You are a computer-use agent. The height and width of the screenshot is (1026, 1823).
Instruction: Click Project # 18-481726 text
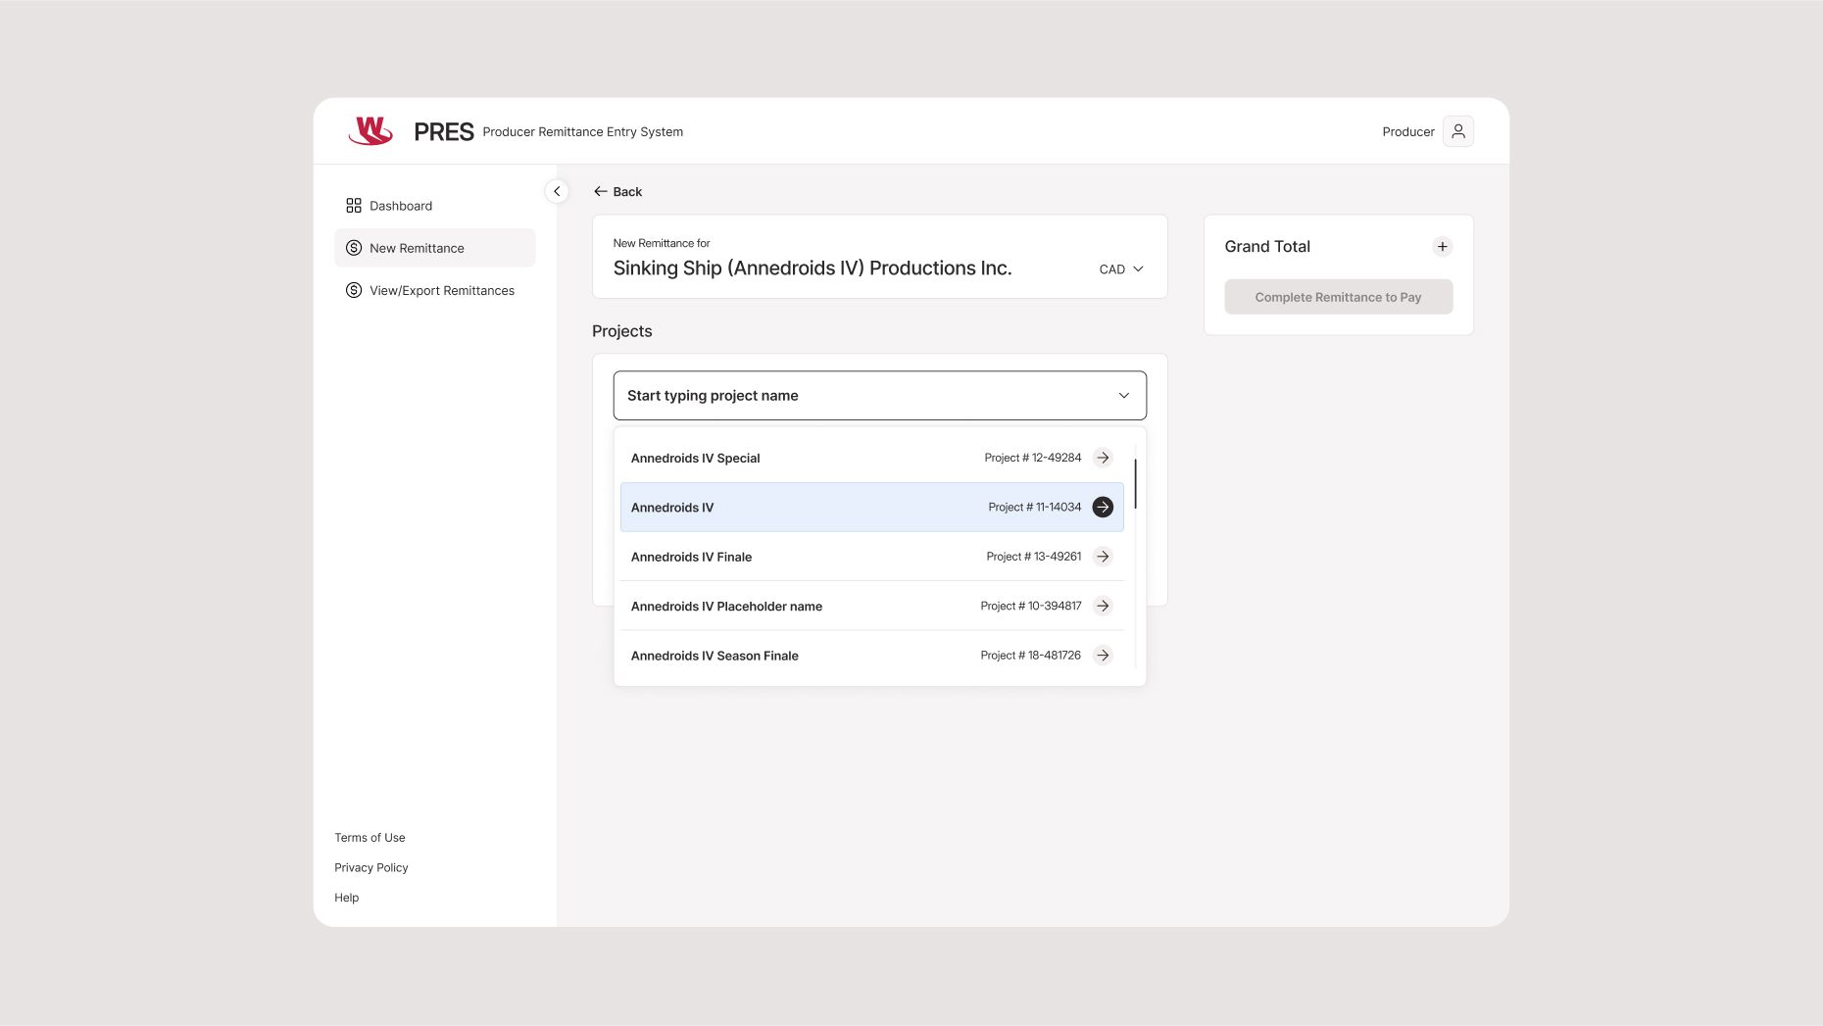coord(1031,656)
